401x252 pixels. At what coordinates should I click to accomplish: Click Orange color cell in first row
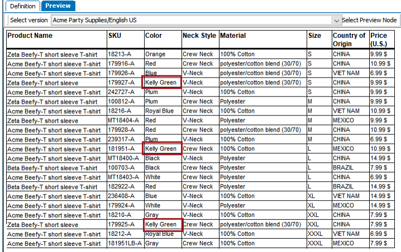[155, 54]
